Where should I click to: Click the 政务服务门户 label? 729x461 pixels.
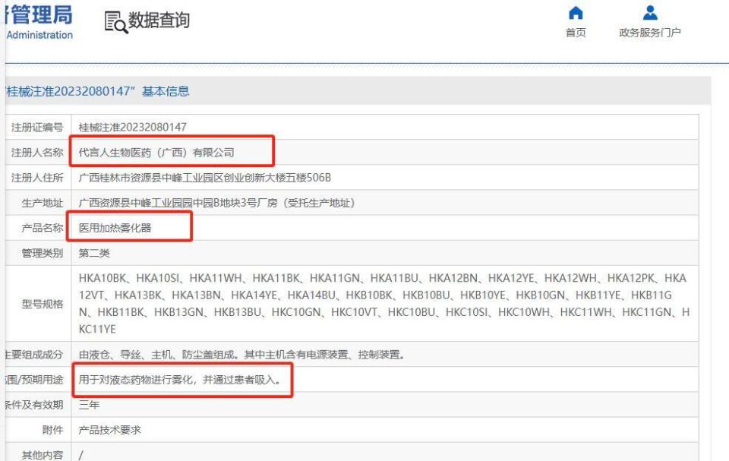[650, 33]
